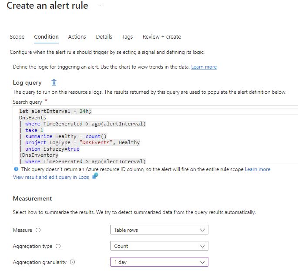This screenshot has height=280, width=298.
Task: Open View result and edit query in Logs
Action: click(51, 177)
